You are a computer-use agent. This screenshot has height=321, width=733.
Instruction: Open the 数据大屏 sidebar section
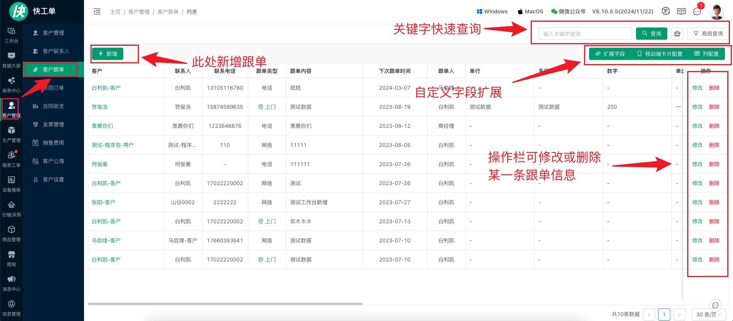11,60
